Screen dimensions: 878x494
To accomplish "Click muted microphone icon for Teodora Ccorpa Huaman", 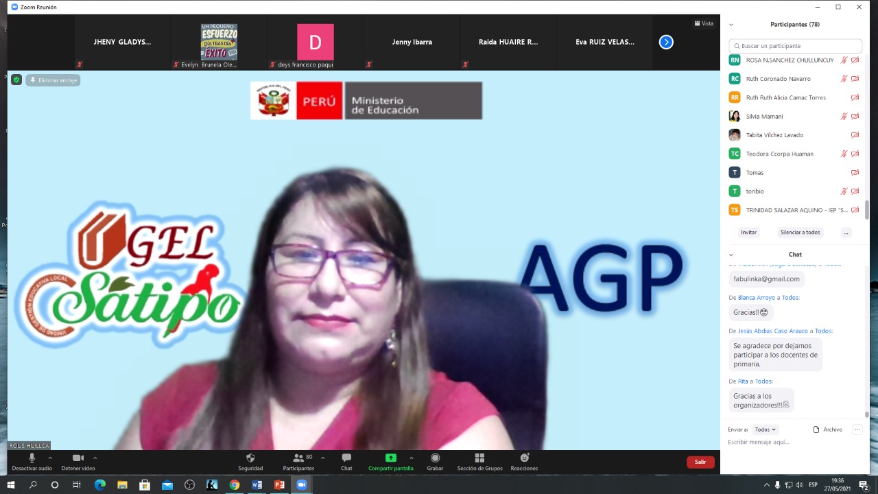I will point(844,154).
